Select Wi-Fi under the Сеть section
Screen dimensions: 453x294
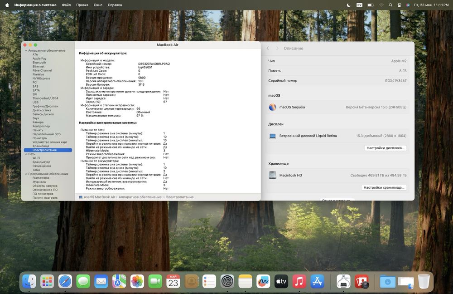[36, 158]
